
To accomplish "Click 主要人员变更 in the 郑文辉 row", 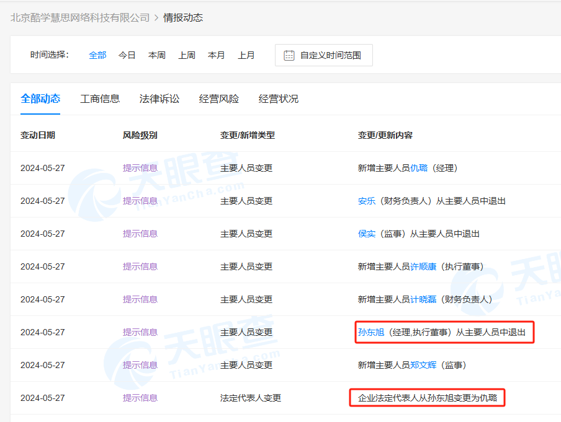I will tap(246, 365).
